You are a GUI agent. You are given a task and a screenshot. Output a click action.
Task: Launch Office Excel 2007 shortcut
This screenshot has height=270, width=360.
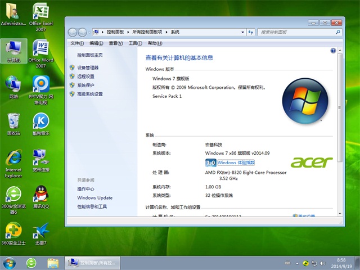[40, 12]
